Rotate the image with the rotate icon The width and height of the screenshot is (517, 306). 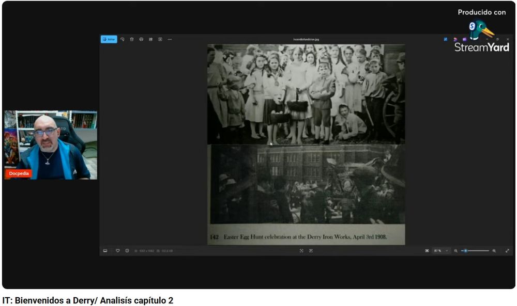click(123, 39)
